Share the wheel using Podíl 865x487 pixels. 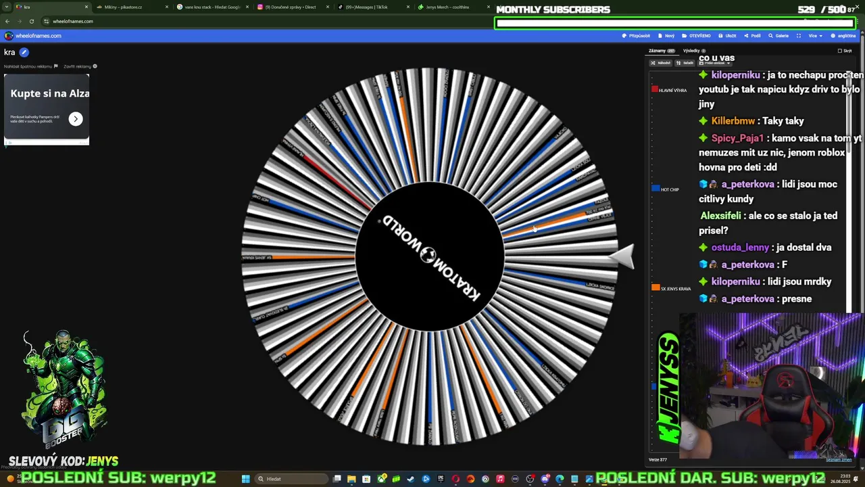point(752,36)
